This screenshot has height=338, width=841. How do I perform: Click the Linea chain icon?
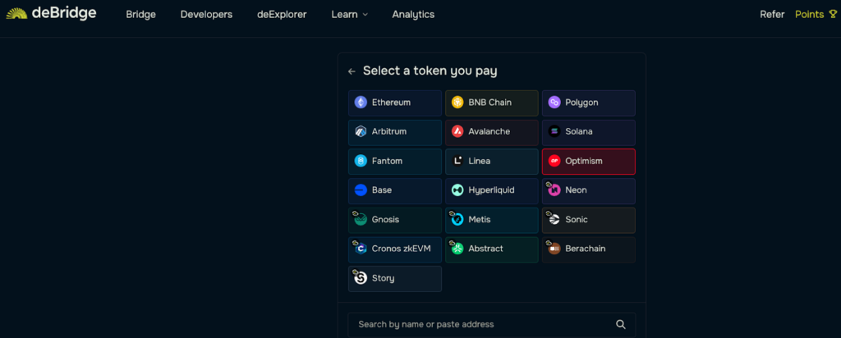pos(457,162)
